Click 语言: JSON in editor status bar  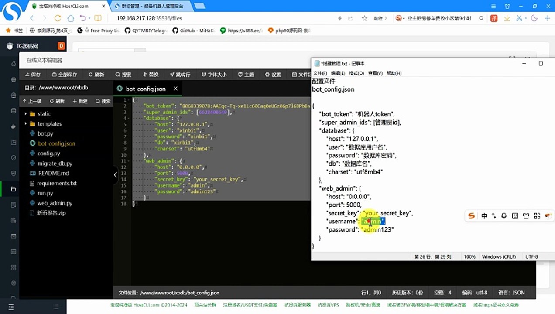(511, 293)
